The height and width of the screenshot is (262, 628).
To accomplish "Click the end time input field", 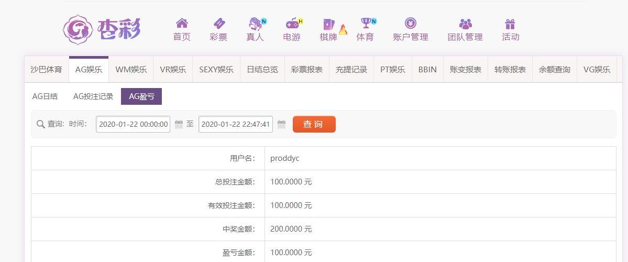I will point(236,124).
